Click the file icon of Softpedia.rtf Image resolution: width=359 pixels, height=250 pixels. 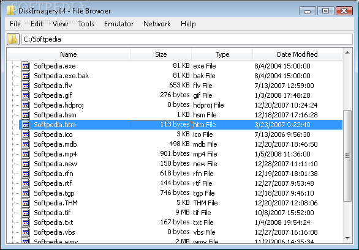coord(26,183)
